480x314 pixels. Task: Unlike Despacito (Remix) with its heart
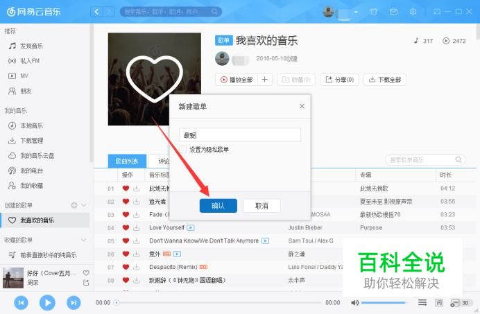(126, 267)
